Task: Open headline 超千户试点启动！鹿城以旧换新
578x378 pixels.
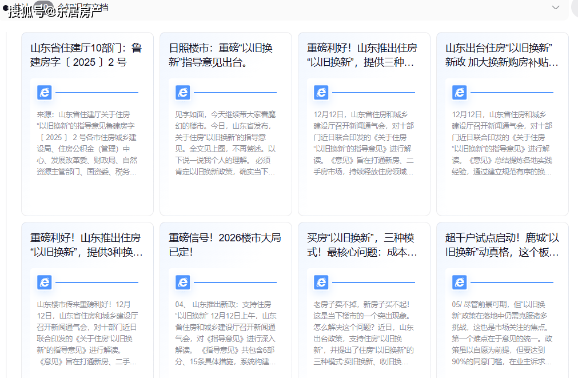Action: [x=501, y=245]
